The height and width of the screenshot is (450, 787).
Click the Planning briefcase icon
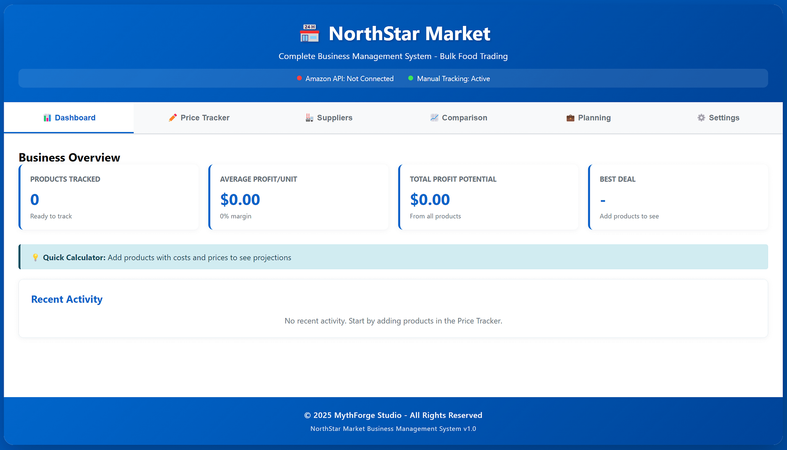pos(570,118)
